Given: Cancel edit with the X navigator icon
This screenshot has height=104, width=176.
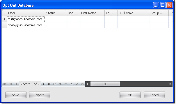Looking at the screenshot, I should (x=82, y=84).
